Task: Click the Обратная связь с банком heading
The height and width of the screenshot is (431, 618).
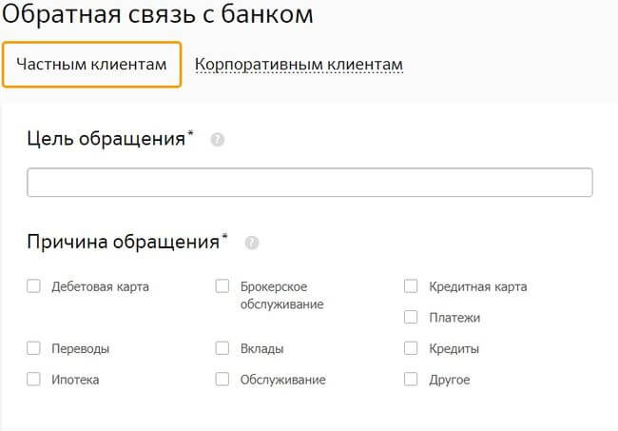Action: (x=157, y=15)
